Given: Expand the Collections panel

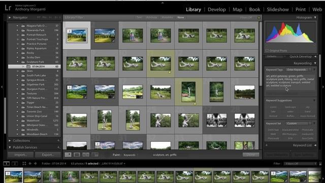Looking at the screenshot, I should (10, 140).
